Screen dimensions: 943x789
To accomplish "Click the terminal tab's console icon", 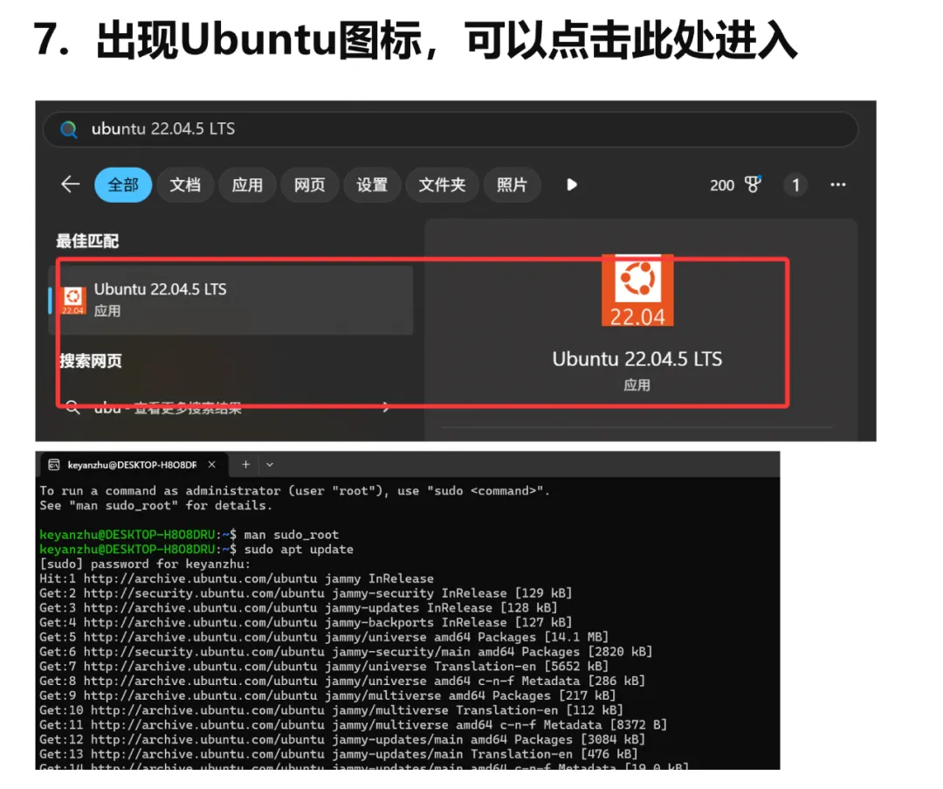I will coord(54,465).
